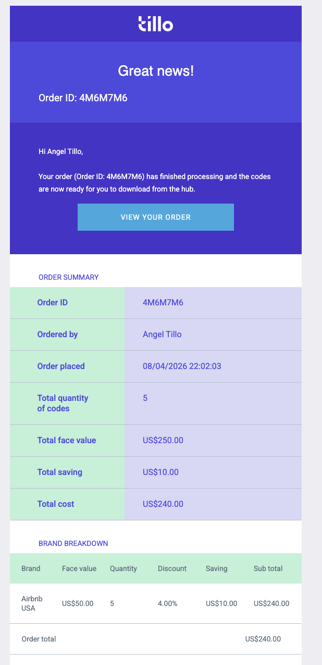The image size is (322, 665).
Task: Click the Brand column header
Action: [30, 568]
